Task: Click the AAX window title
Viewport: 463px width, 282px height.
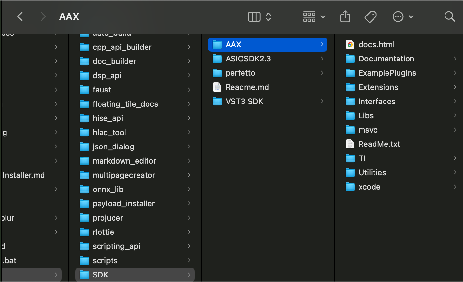Action: [x=69, y=17]
